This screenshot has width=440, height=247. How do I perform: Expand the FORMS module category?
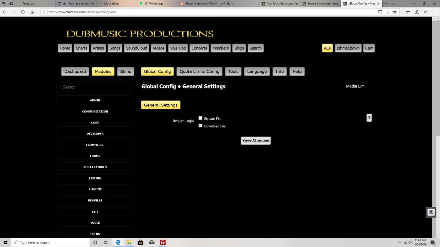click(x=95, y=156)
